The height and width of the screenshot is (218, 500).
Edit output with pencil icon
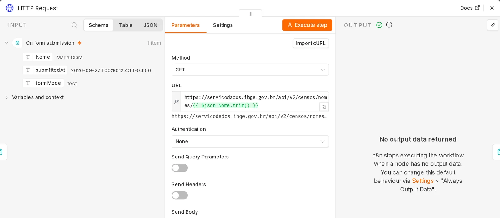point(493,25)
